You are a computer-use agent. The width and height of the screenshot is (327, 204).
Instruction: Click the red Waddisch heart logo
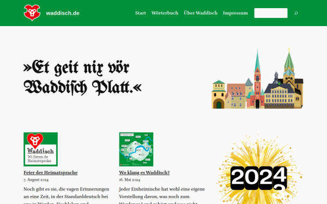(x=32, y=13)
